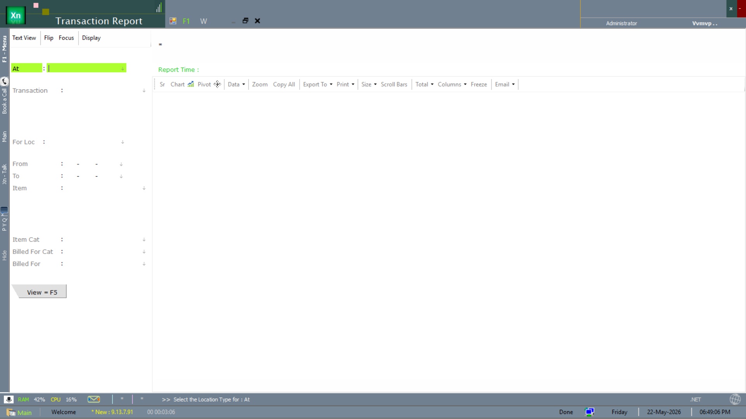Click the signal strength bars icon
The width and height of the screenshot is (746, 419).
(159, 8)
